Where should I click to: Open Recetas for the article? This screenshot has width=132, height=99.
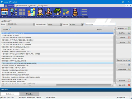[124, 42]
